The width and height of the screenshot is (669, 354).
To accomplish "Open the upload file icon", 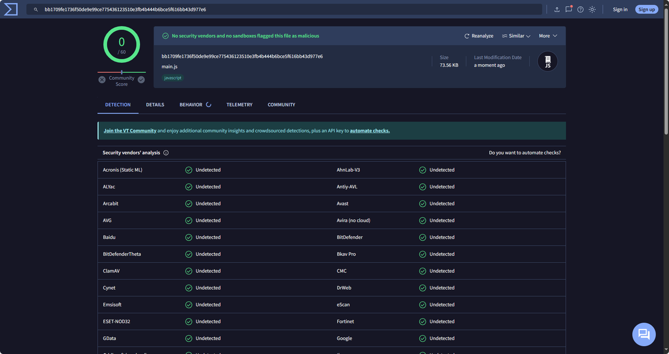I will click(557, 9).
